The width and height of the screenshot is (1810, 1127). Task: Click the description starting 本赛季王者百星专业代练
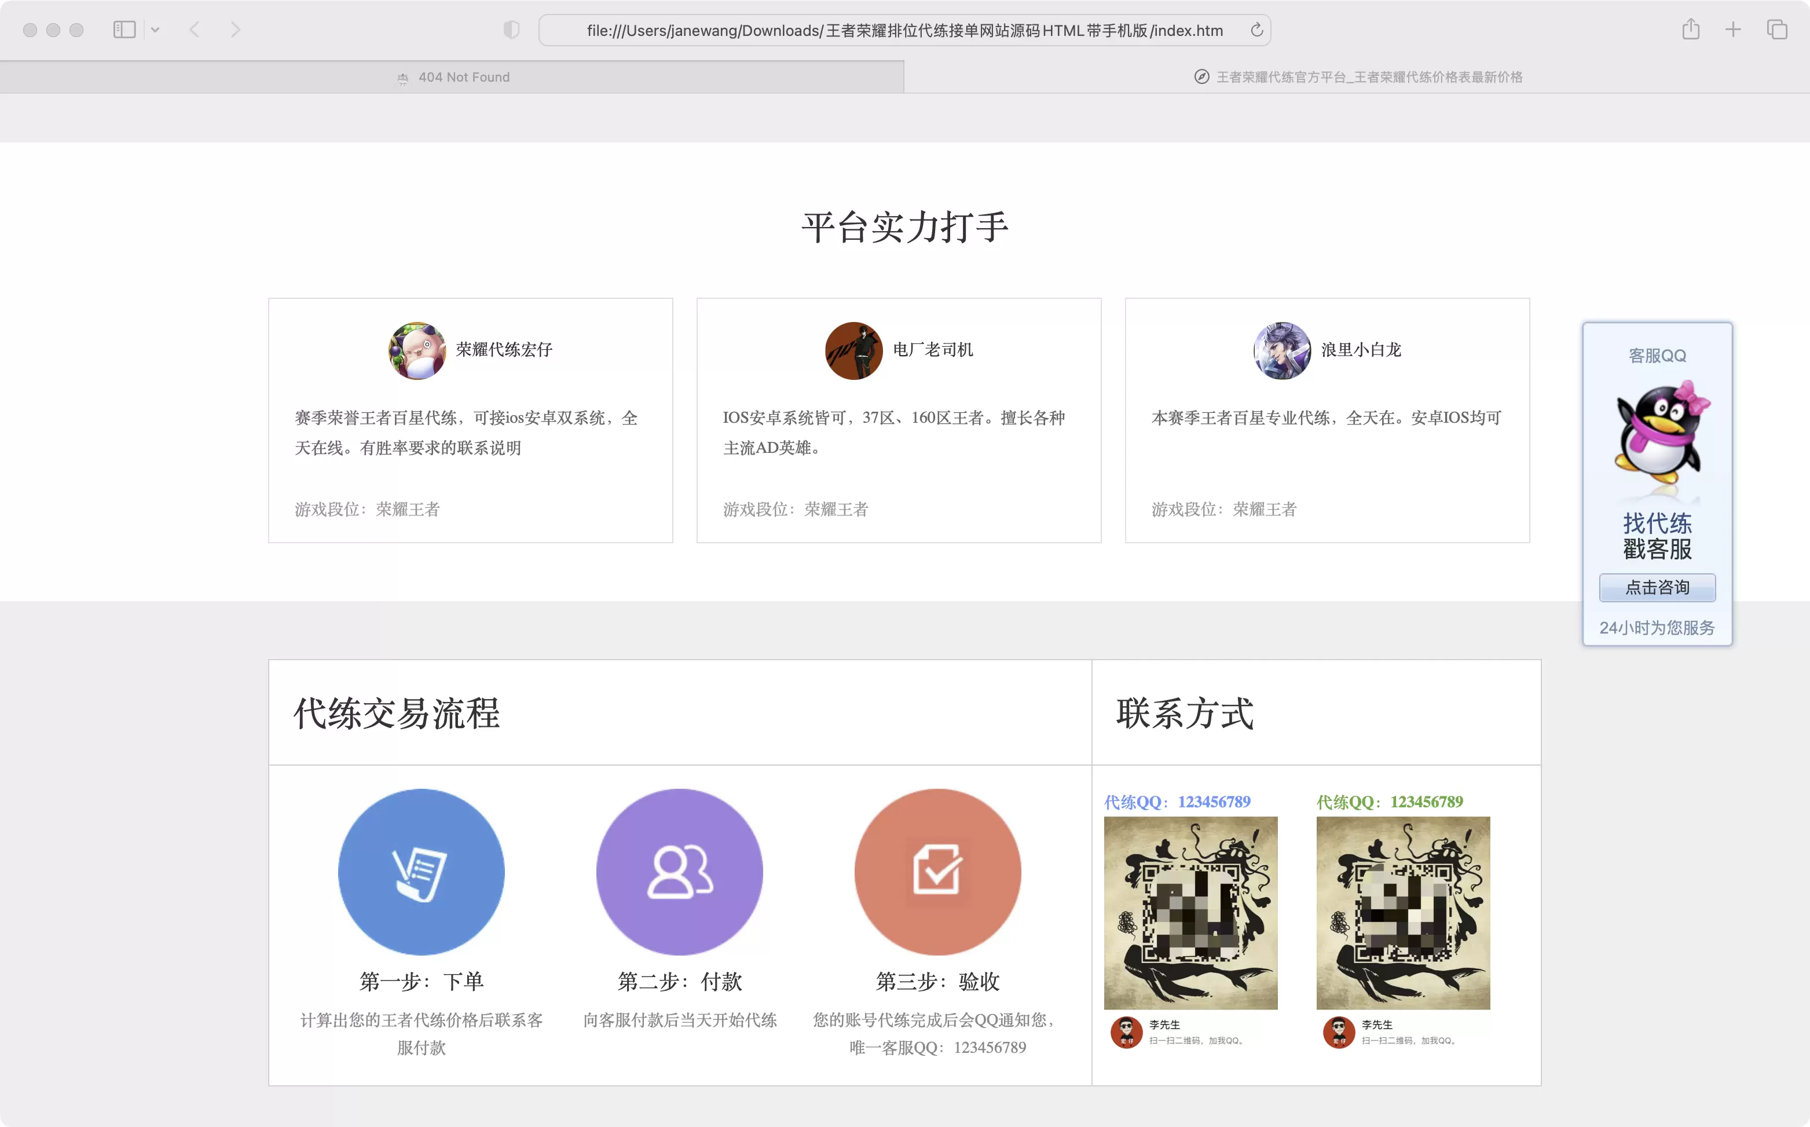[1327, 418]
